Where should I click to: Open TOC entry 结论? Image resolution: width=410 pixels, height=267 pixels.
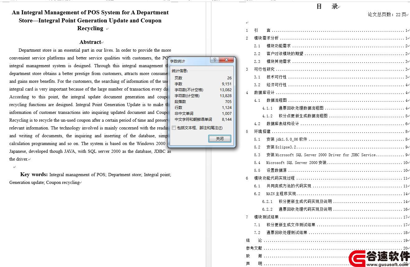(326, 241)
